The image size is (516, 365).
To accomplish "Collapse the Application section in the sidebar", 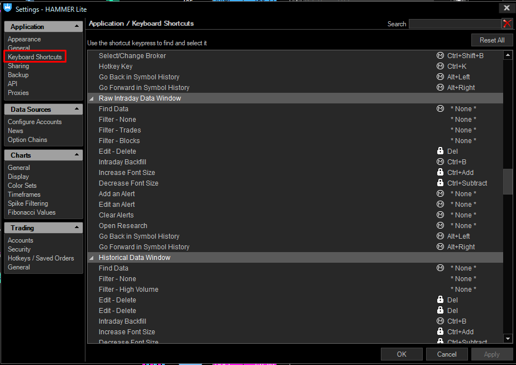I will (x=77, y=26).
